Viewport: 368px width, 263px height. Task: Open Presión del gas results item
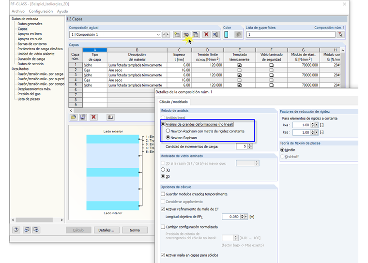[29, 94]
